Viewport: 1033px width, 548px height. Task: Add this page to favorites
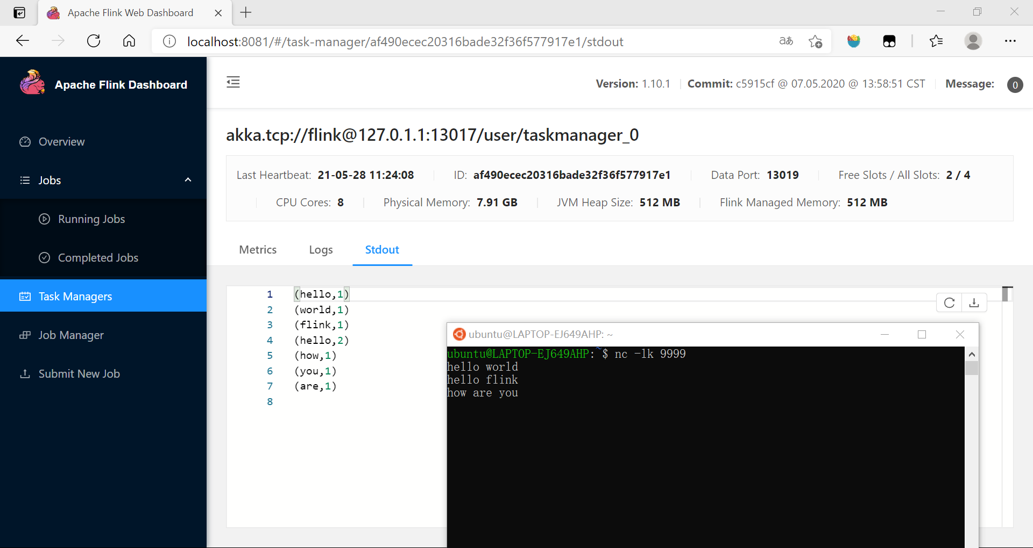[816, 41]
